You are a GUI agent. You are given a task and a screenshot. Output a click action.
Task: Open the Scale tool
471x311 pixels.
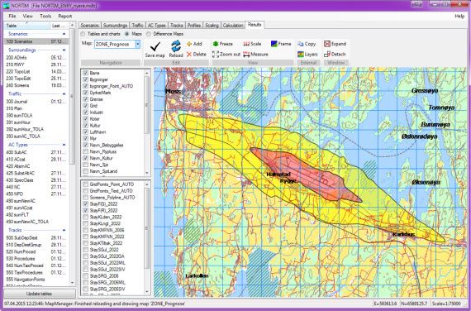[252, 44]
